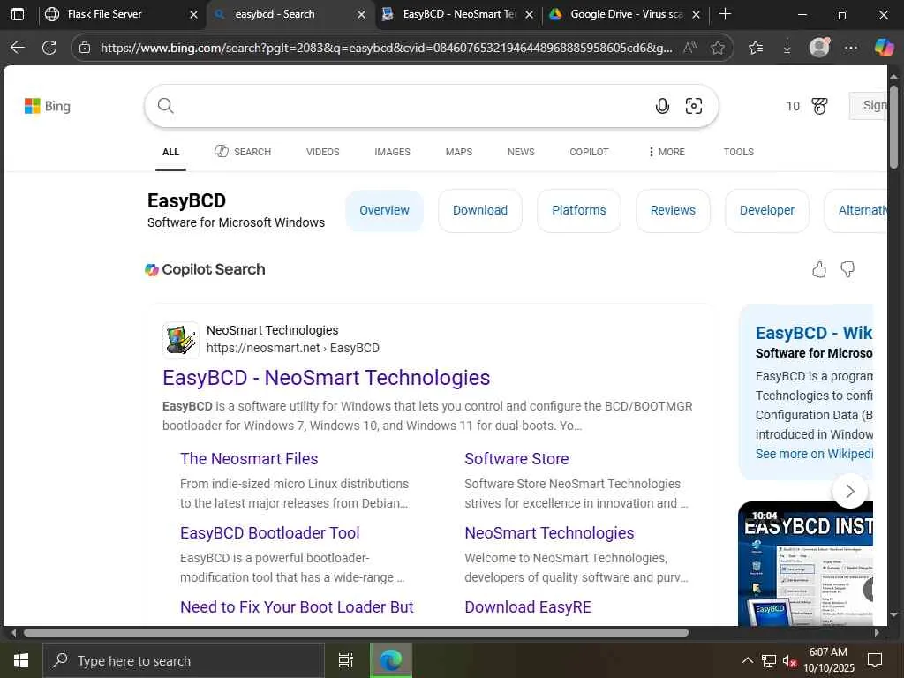The height and width of the screenshot is (678, 904).
Task: Click the browser address bar URL
Action: coord(386,48)
